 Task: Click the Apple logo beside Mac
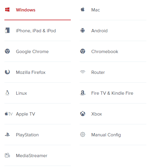coord(83,9)
